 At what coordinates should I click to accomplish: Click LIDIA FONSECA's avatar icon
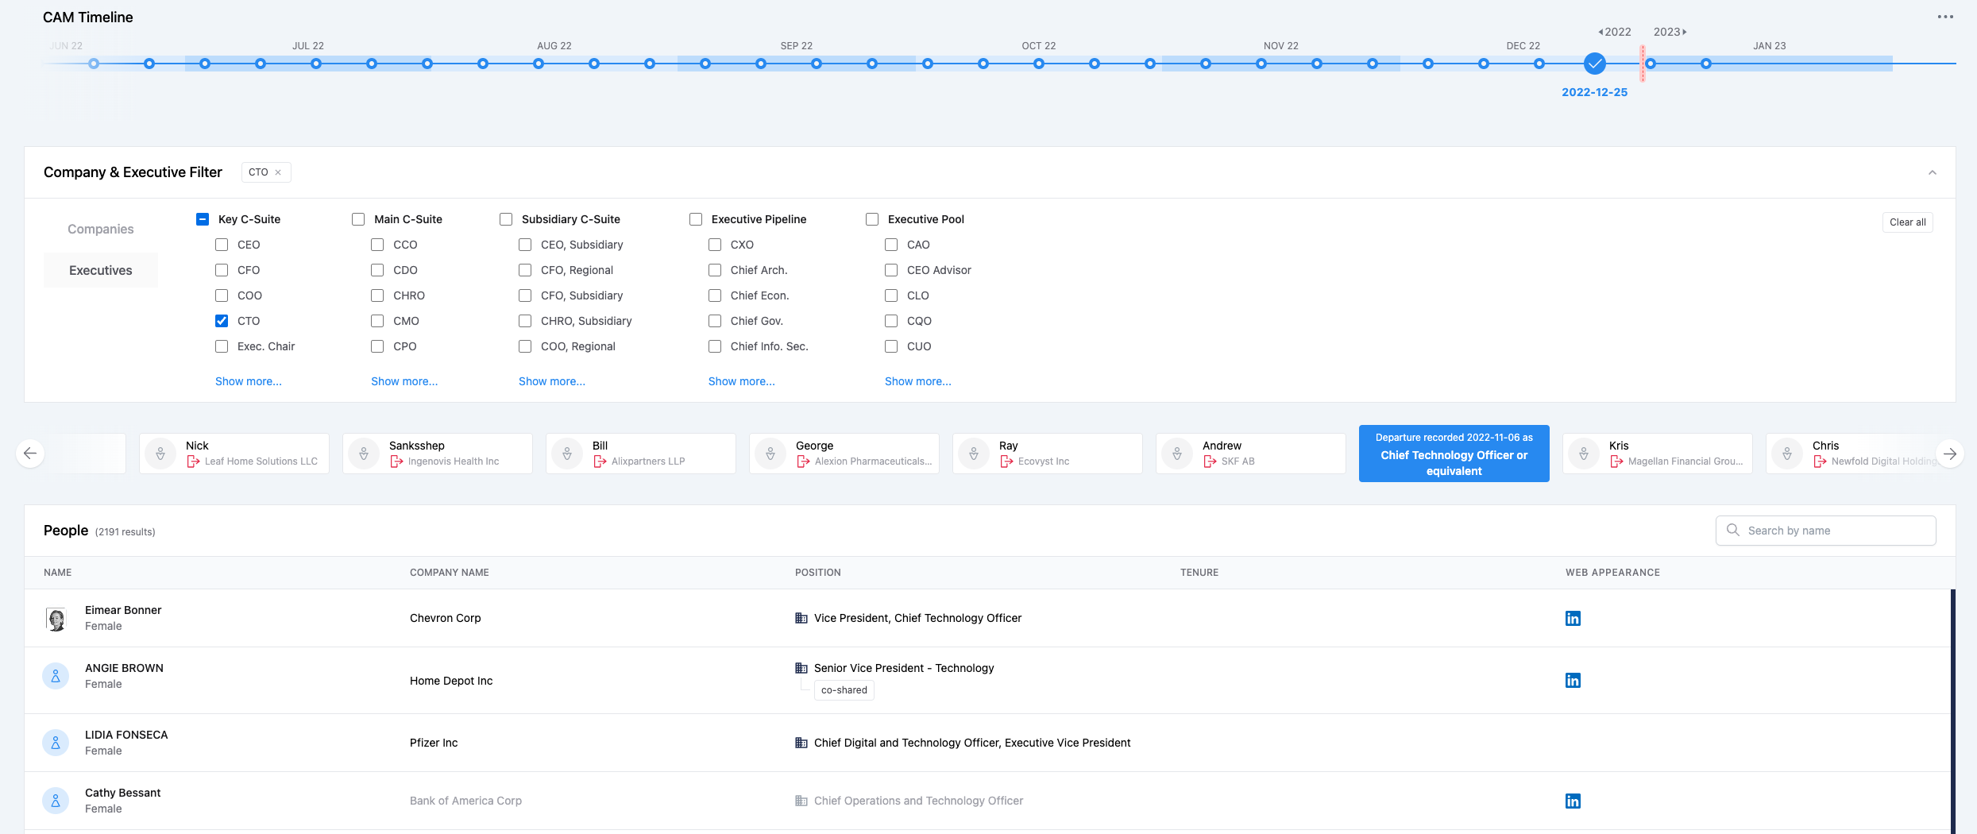coord(56,743)
